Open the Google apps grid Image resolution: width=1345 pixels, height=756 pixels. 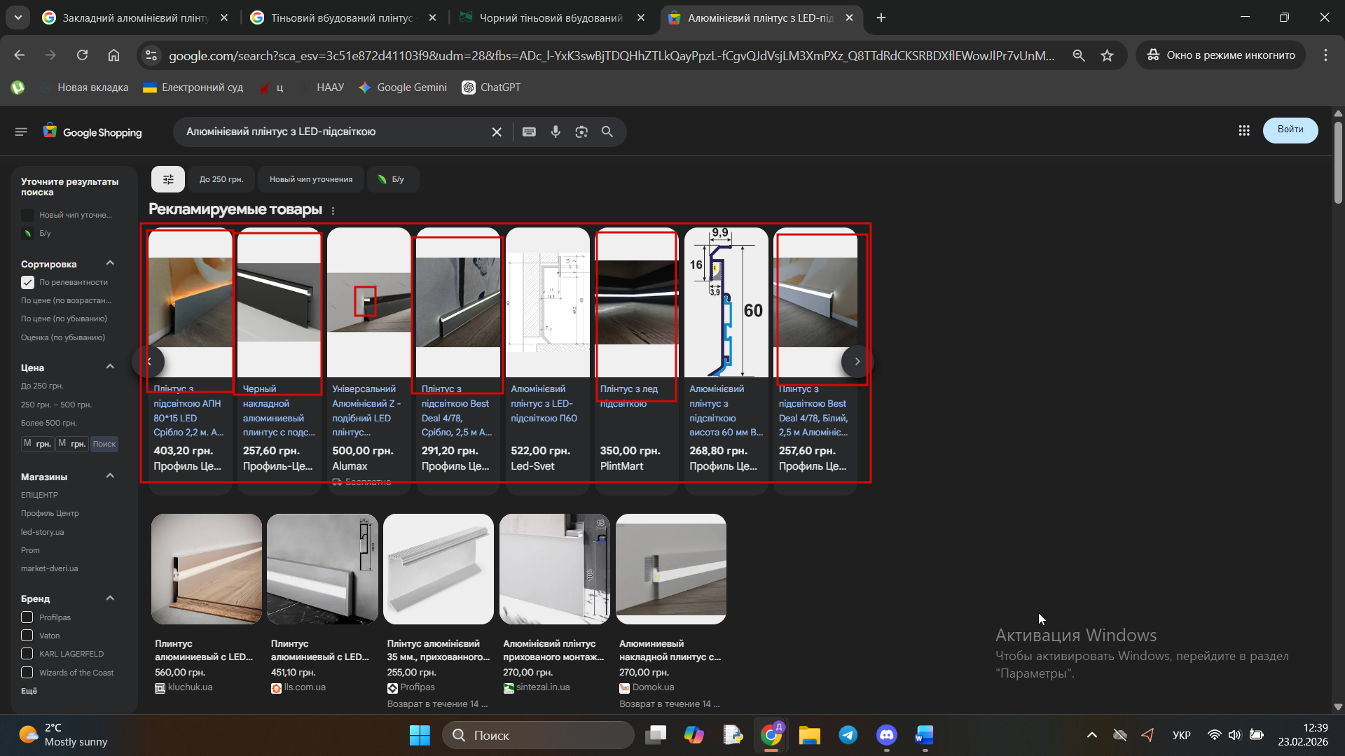pos(1244,130)
